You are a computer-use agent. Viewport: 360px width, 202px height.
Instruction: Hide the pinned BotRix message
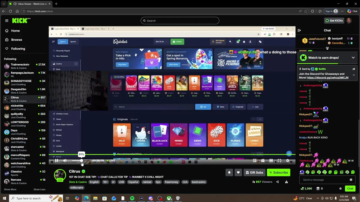point(354,69)
